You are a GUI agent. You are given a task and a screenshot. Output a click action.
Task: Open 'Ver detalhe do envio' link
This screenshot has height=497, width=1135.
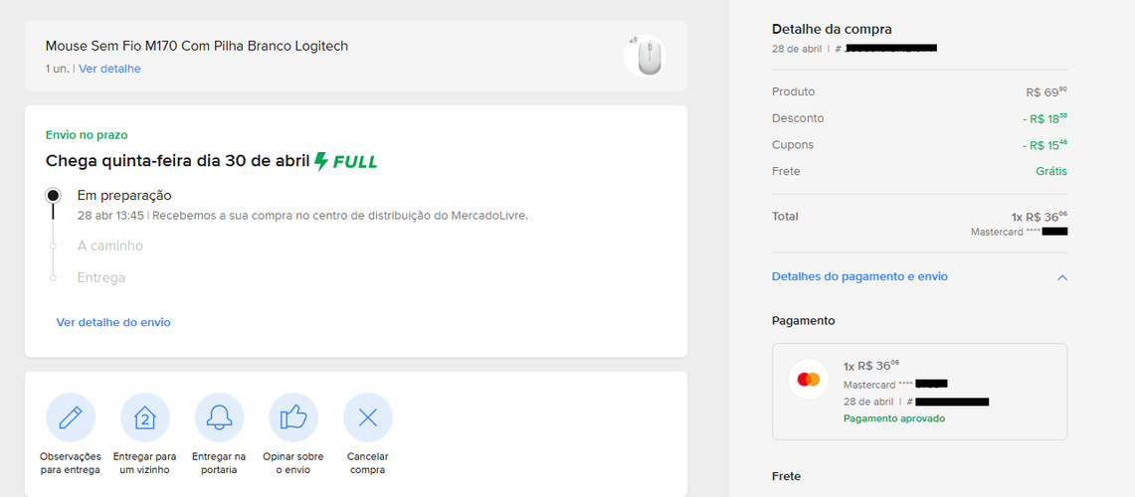coord(113,323)
